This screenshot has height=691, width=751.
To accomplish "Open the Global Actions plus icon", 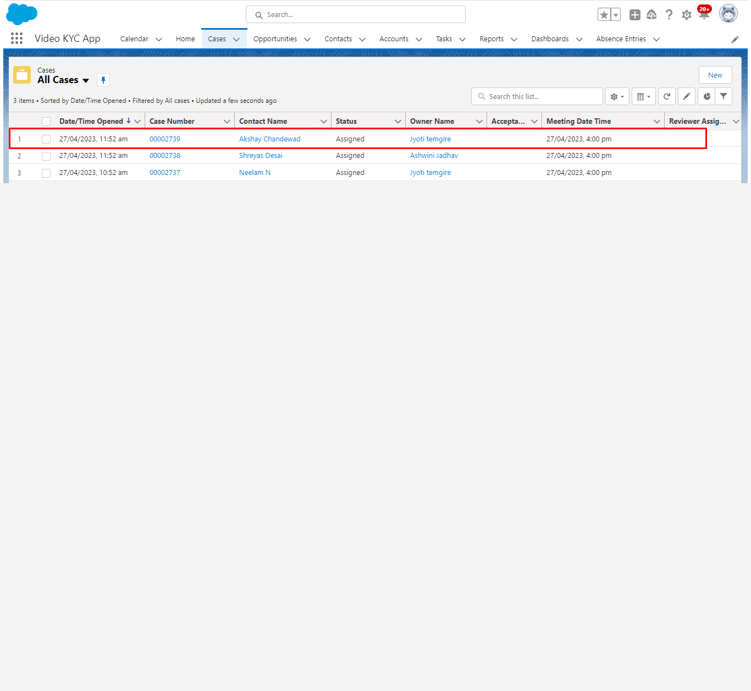I will pos(635,15).
